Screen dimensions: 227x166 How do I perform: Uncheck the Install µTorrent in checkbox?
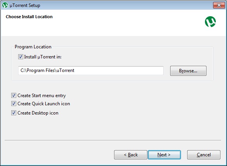click(20, 57)
